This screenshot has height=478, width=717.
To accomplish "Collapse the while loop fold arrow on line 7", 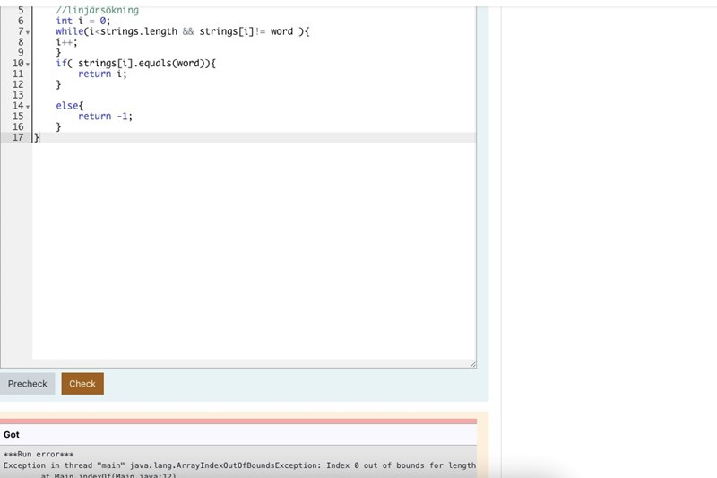I will 28,32.
